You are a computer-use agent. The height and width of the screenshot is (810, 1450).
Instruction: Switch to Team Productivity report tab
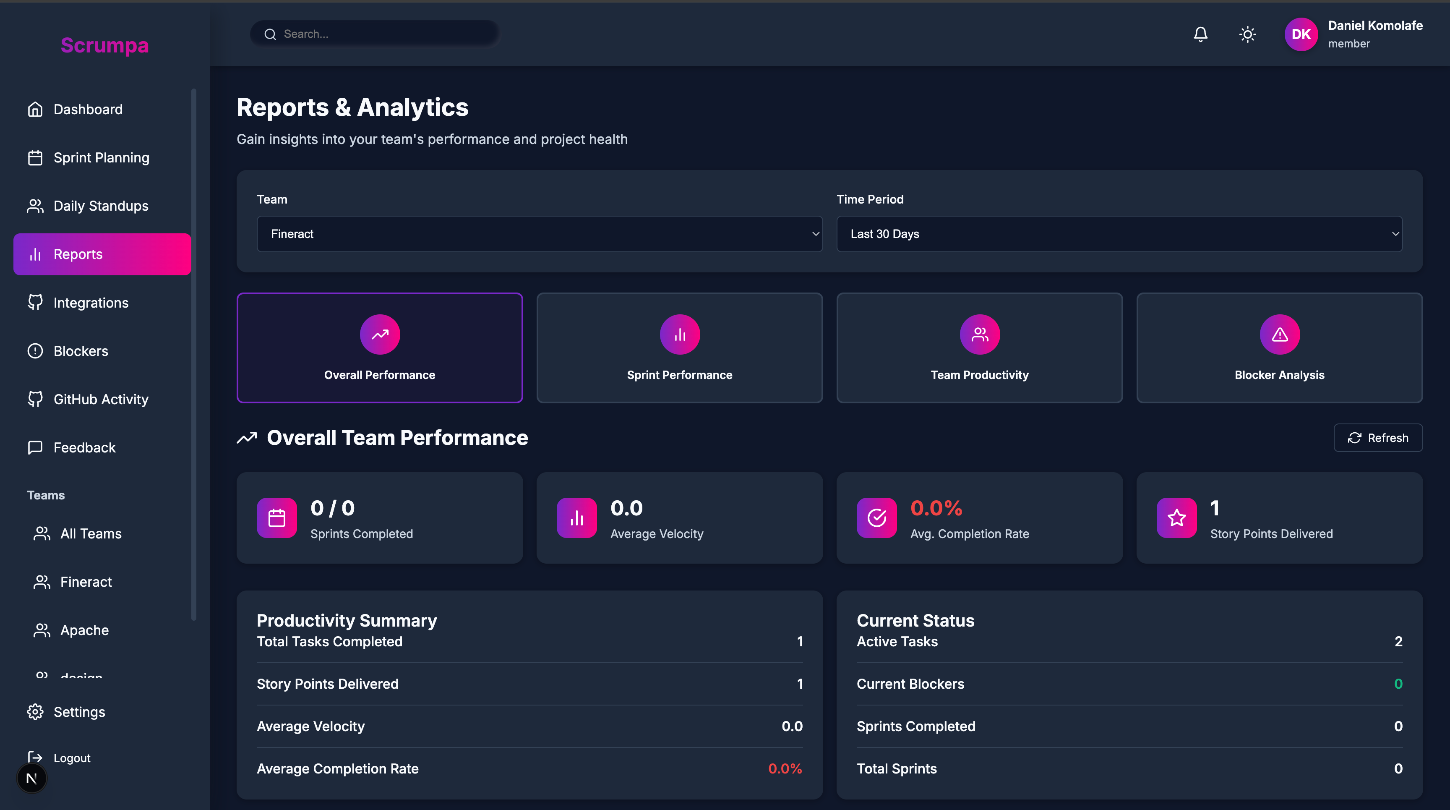979,348
